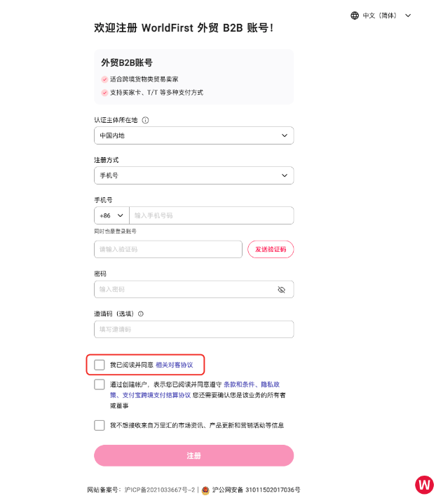This screenshot has height=503, width=443.
Task: Click the 发送验证码 button
Action: point(271,250)
